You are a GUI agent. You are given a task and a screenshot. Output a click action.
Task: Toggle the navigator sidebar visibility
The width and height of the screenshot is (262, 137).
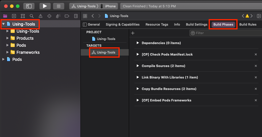tap(29, 6)
